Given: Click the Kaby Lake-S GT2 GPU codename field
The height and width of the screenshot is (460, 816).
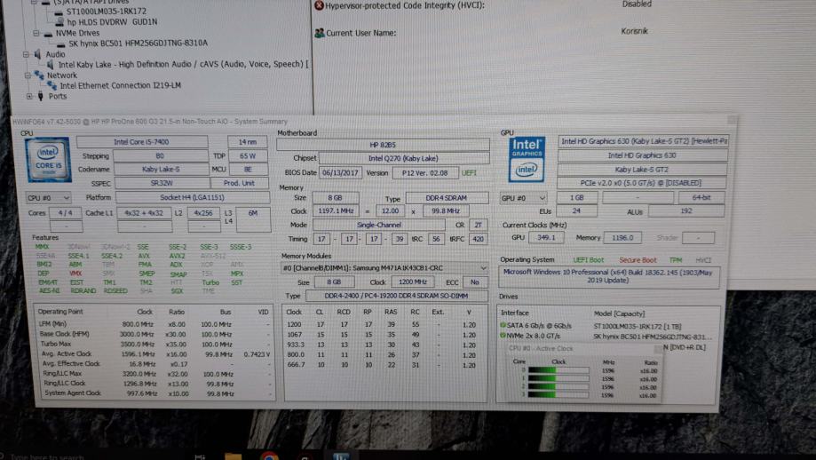Looking at the screenshot, I should coord(642,169).
